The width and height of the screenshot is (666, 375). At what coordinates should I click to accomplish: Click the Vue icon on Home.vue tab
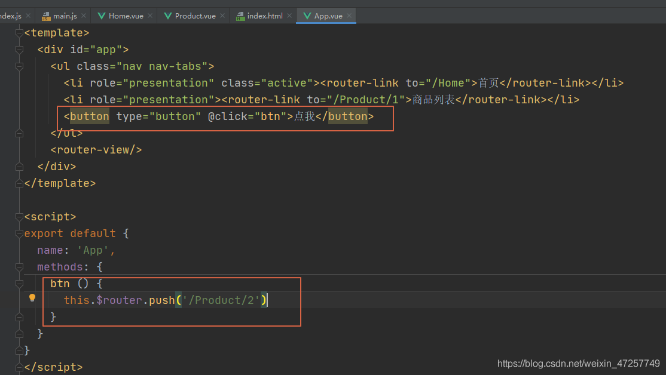tap(102, 16)
